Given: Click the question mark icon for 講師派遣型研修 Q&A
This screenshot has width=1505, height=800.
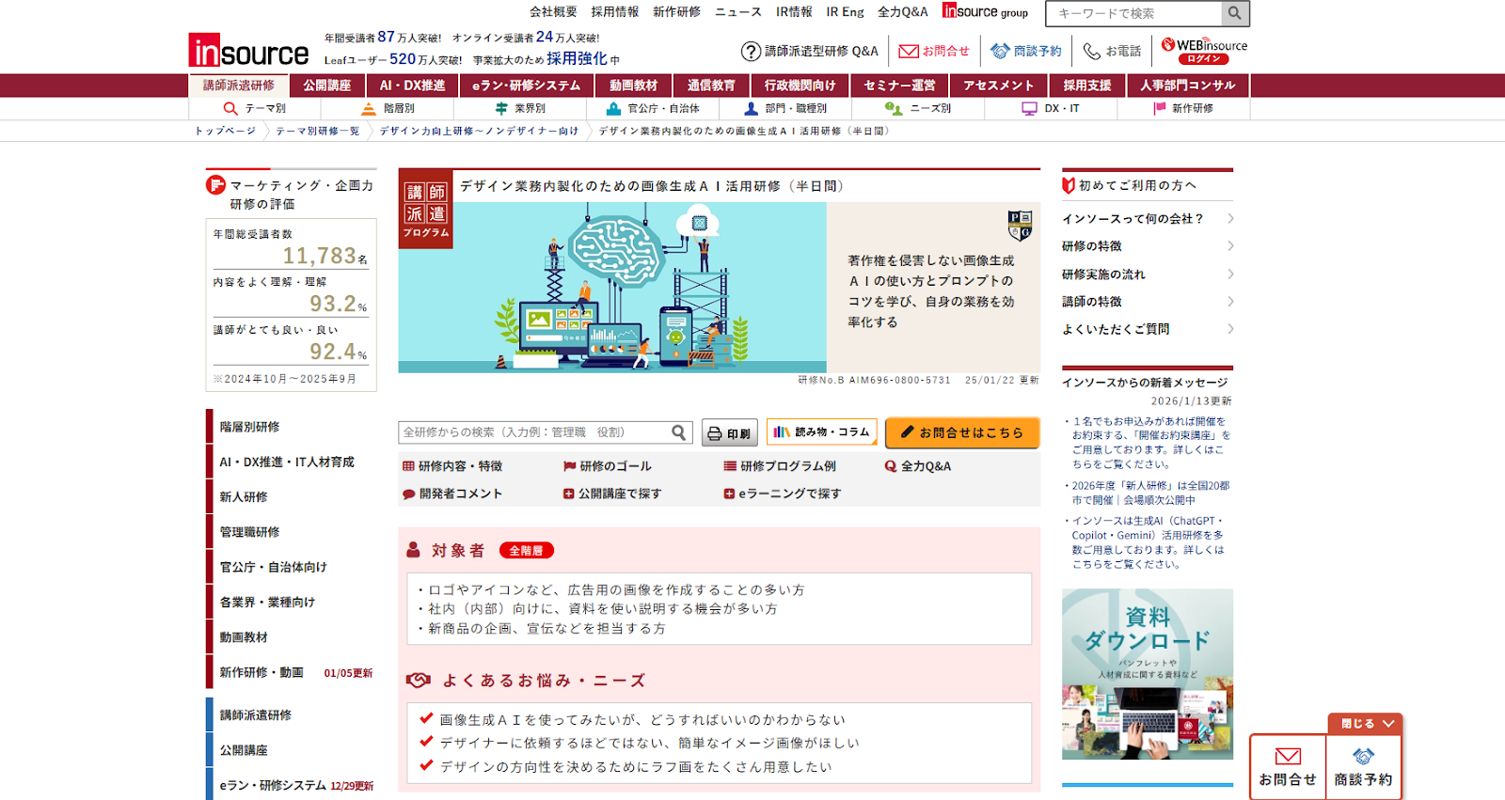Looking at the screenshot, I should point(751,52).
